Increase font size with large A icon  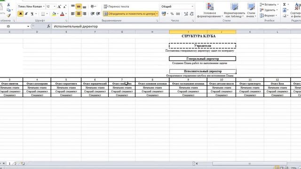tap(59, 7)
